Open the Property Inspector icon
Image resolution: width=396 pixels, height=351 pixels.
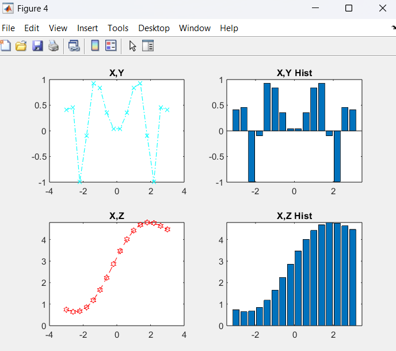coord(148,46)
